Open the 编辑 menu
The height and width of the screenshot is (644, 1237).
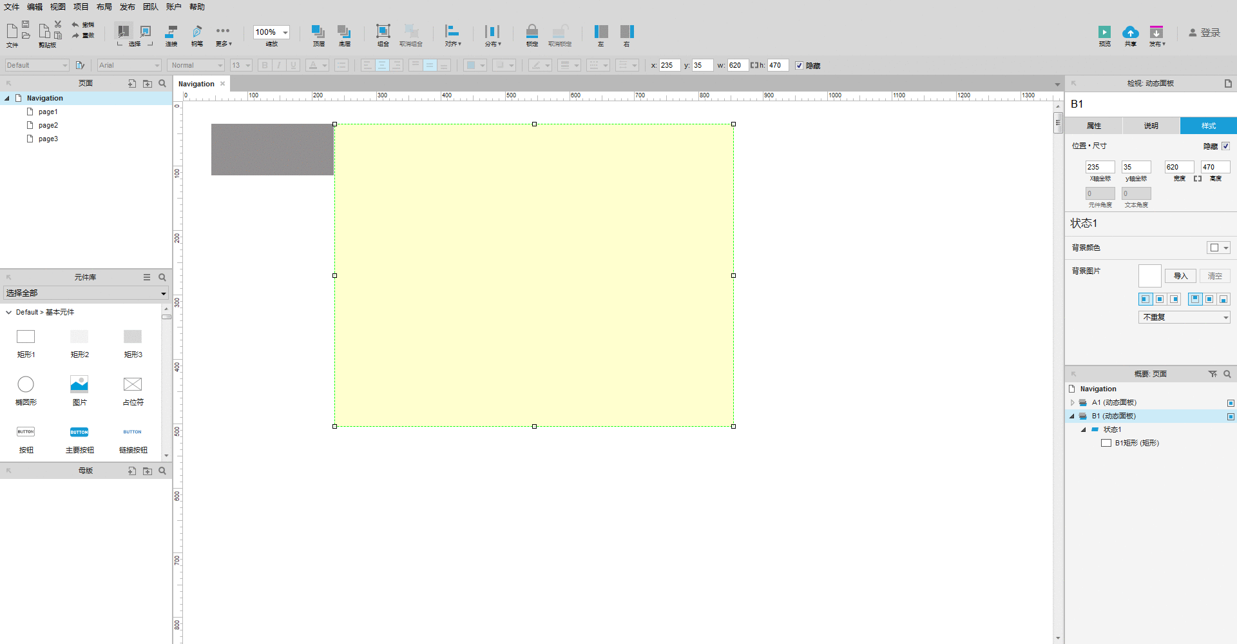(35, 6)
